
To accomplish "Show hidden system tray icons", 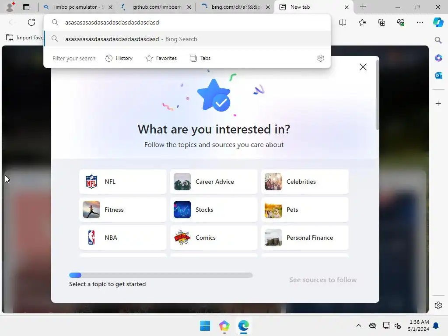I will tap(359, 325).
